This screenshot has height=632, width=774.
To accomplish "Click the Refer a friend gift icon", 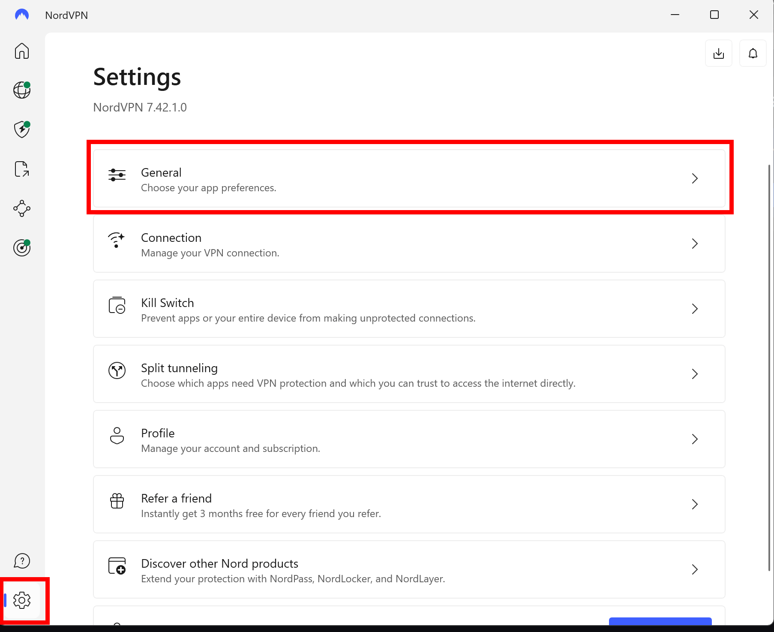I will (117, 501).
